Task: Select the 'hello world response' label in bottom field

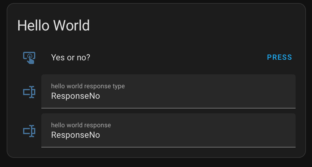Action: 81,125
